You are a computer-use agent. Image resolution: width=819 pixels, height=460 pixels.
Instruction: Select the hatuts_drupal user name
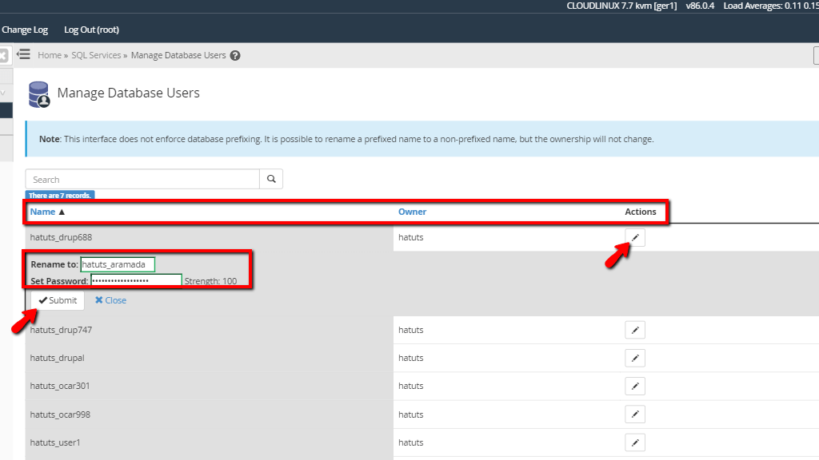coord(57,359)
